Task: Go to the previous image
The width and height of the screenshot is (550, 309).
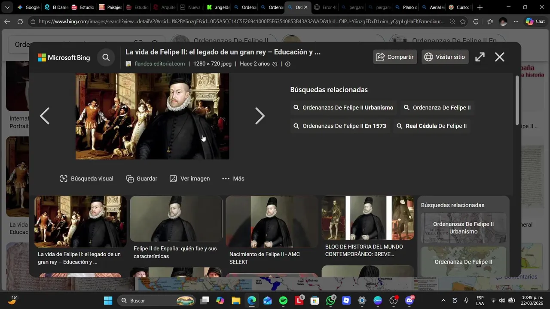Action: point(45,116)
